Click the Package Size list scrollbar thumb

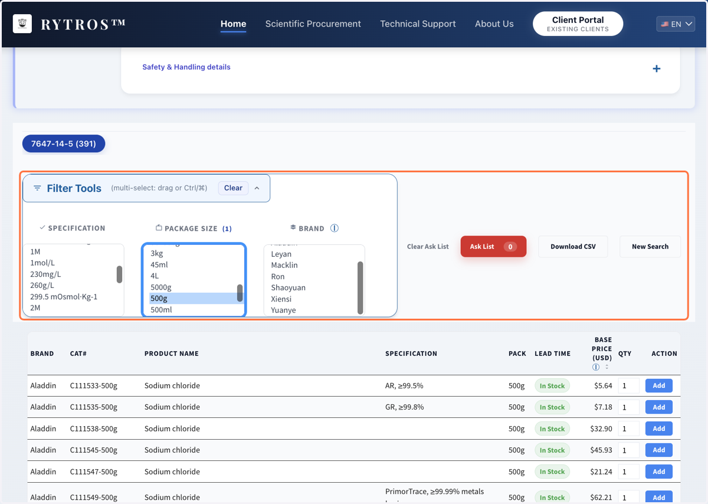point(240,293)
